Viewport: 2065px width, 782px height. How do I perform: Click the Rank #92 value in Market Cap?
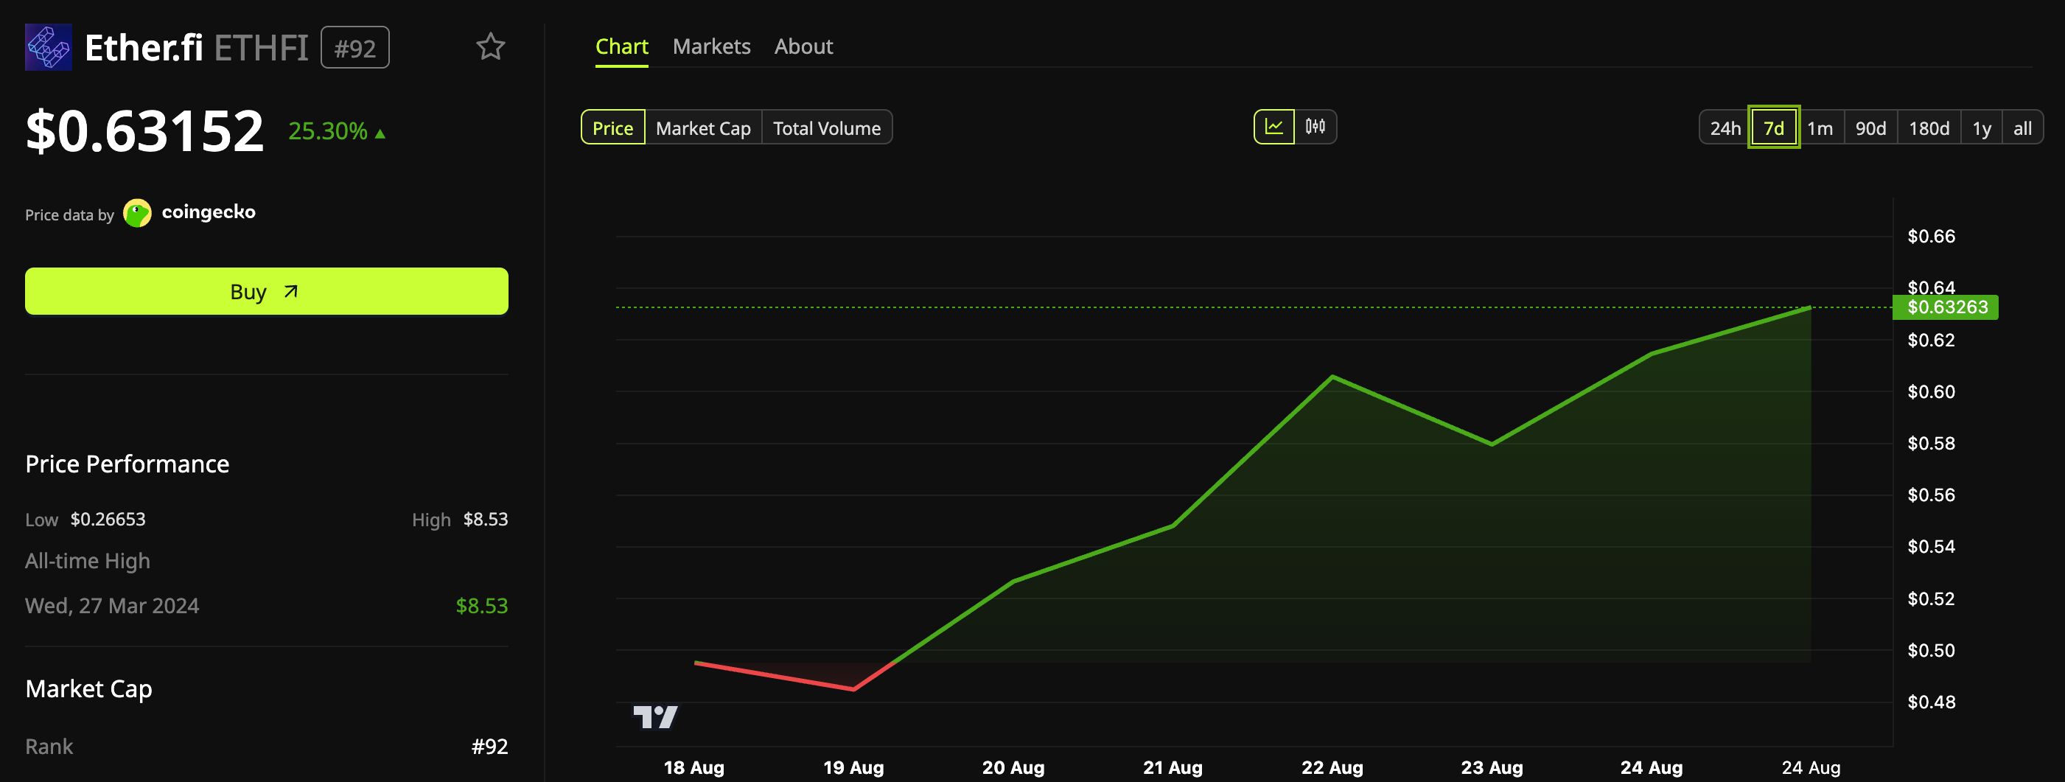point(490,747)
